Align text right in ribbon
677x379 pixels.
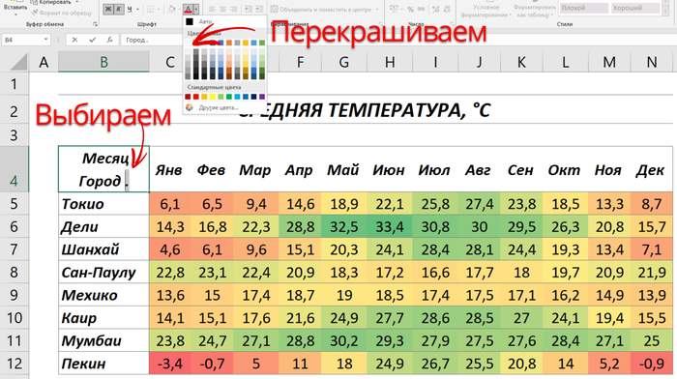pyautogui.click(x=234, y=9)
